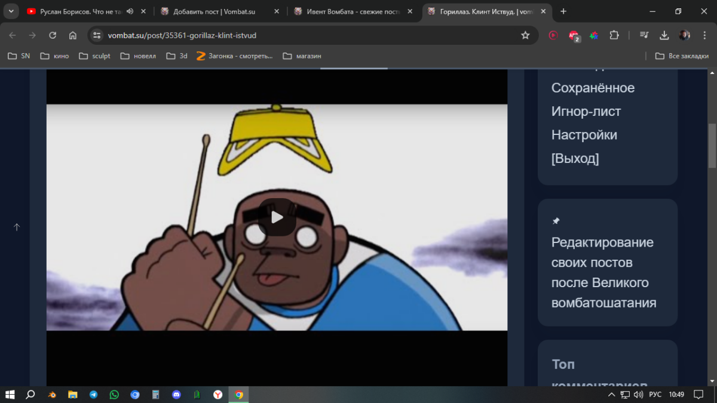The height and width of the screenshot is (403, 717).
Task: Open Yandex Browser from the taskbar
Action: [x=218, y=395]
